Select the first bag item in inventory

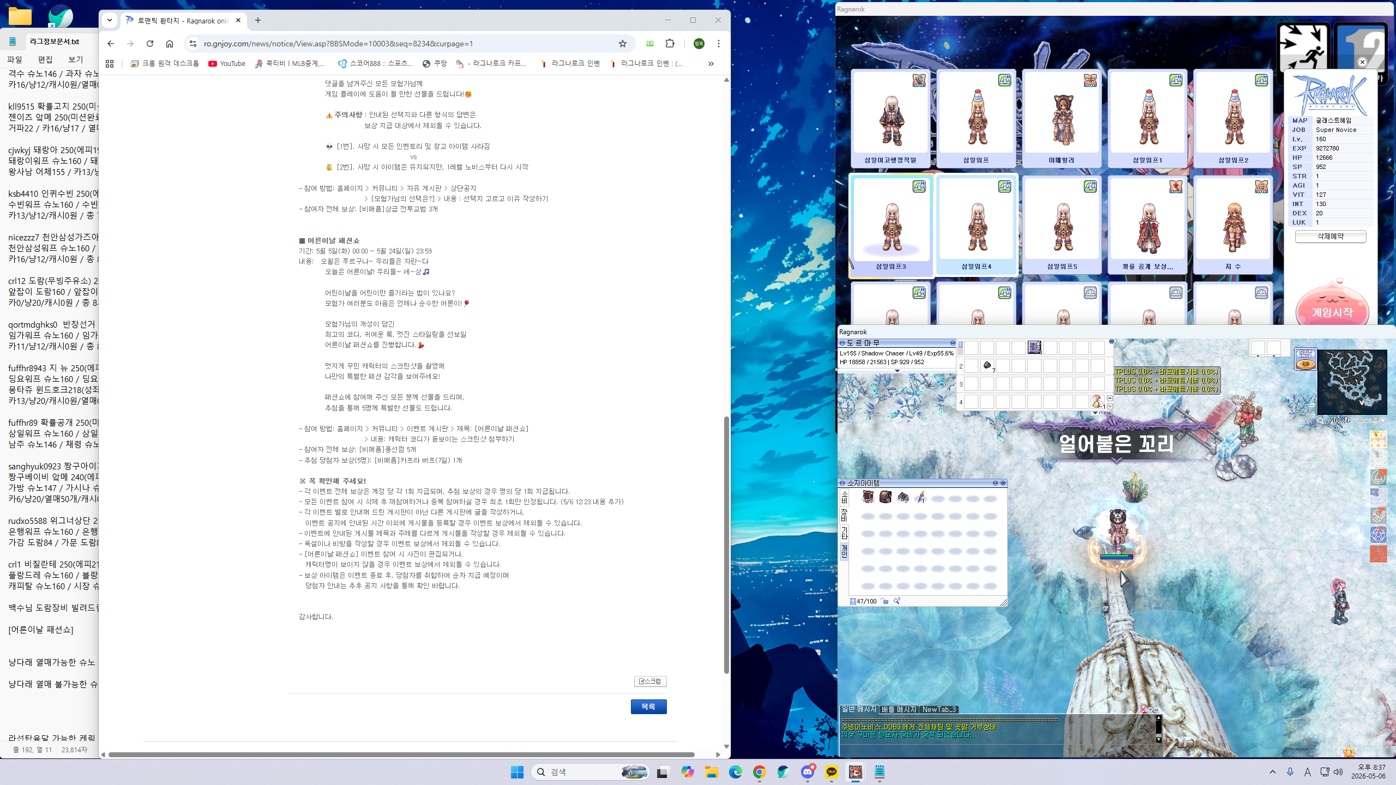(x=868, y=497)
